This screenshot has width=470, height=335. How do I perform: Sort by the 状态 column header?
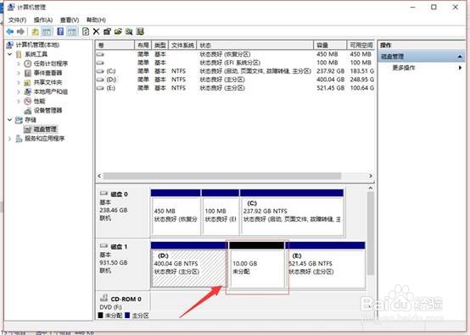255,45
